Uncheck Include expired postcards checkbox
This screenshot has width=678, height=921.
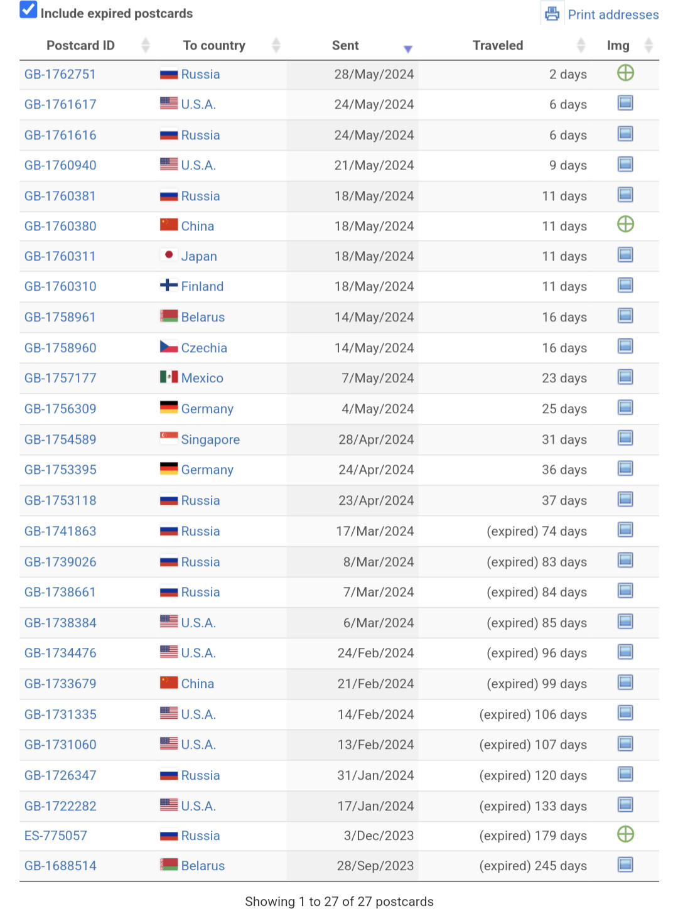28,10
